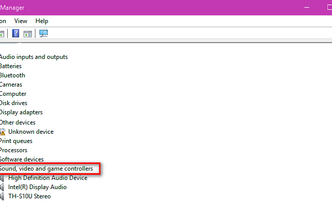332x205 pixels.
Task: Select Intel(R) Display Audio entry
Action: (x=37, y=187)
